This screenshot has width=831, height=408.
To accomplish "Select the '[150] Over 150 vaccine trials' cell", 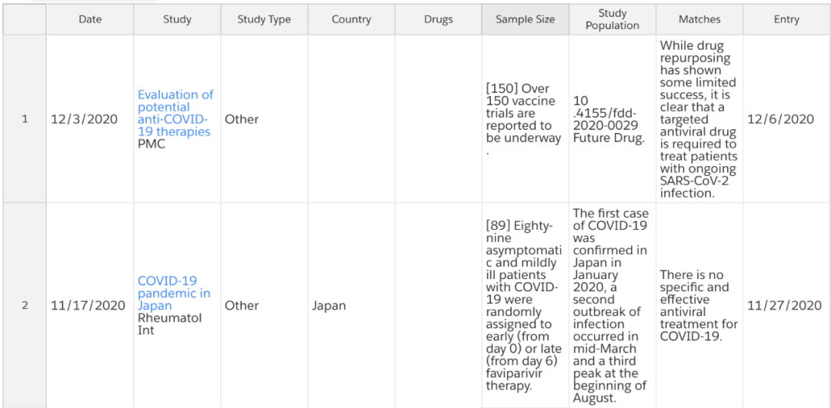I will 524,119.
